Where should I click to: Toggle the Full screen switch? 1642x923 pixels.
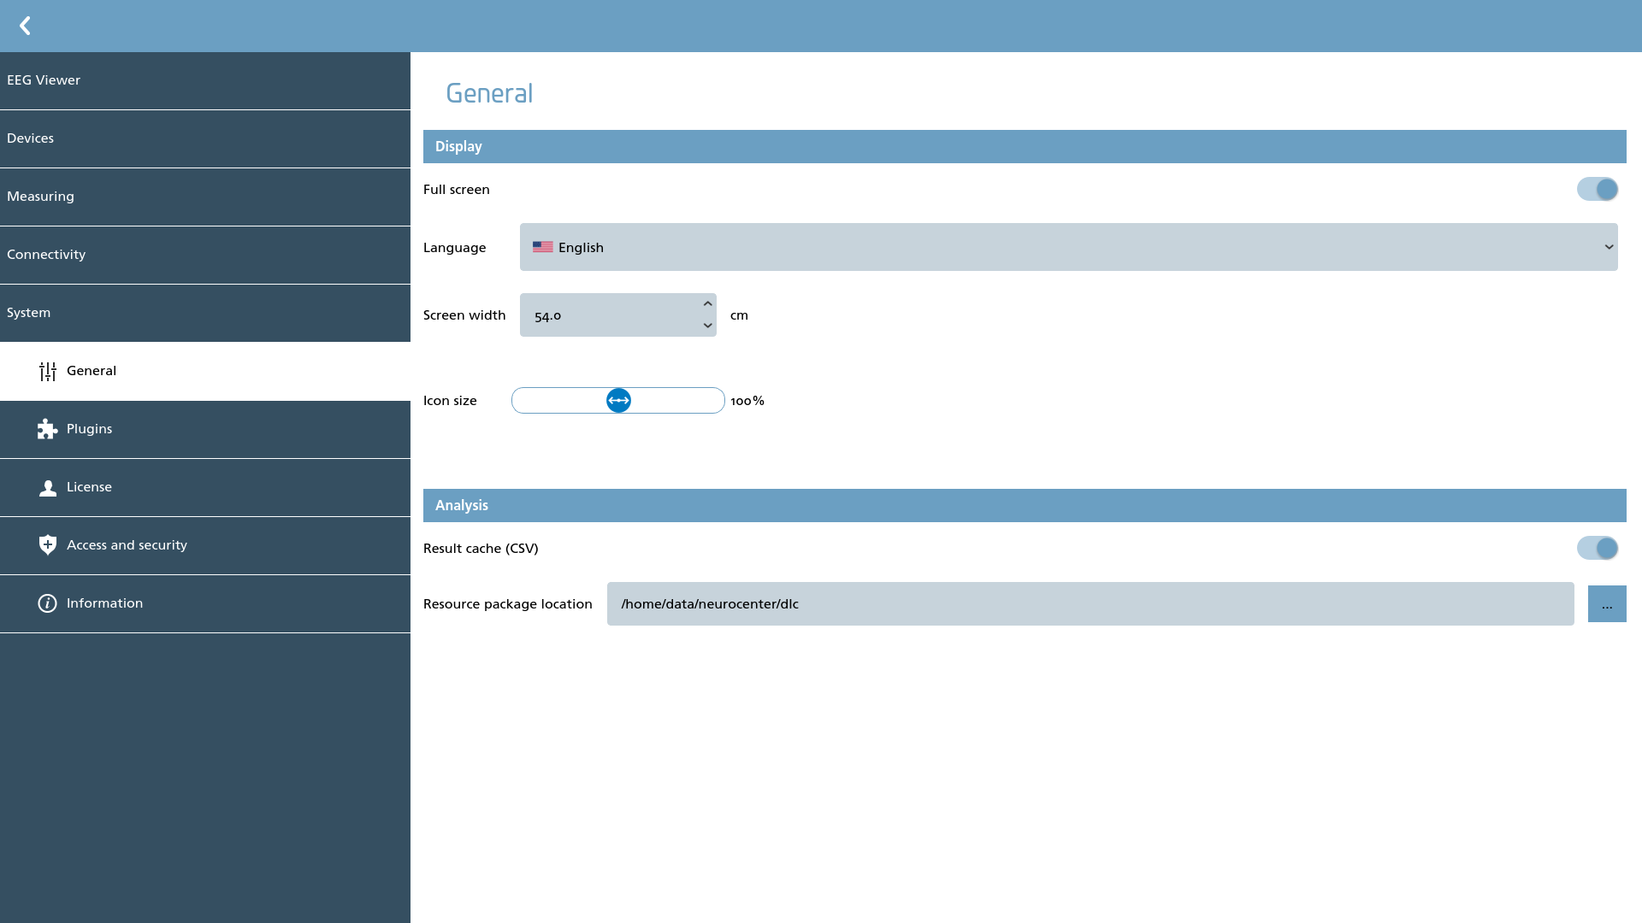pos(1598,189)
